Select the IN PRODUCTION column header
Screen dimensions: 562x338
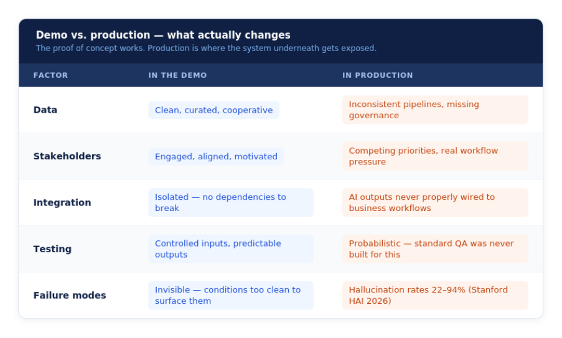pyautogui.click(x=377, y=75)
